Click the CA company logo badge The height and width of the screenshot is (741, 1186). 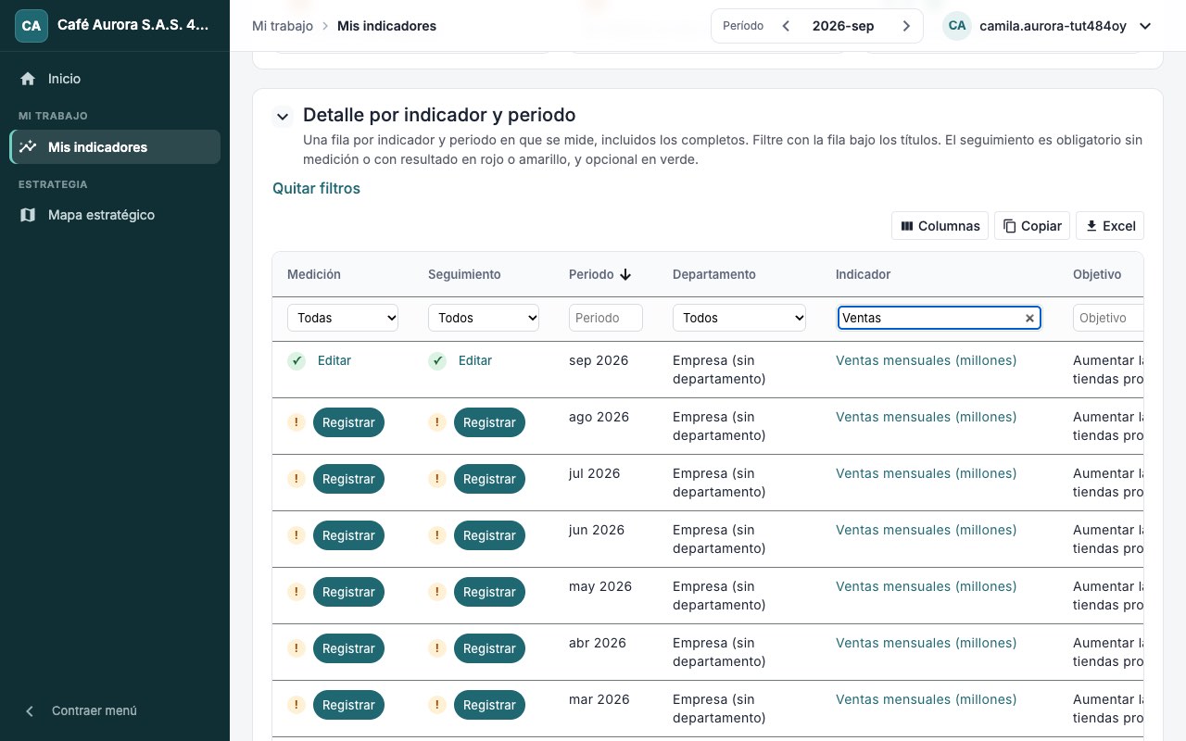(x=32, y=26)
